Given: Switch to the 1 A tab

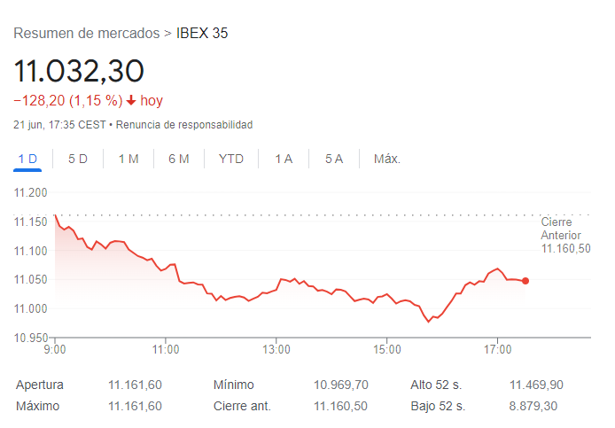Looking at the screenshot, I should [284, 159].
